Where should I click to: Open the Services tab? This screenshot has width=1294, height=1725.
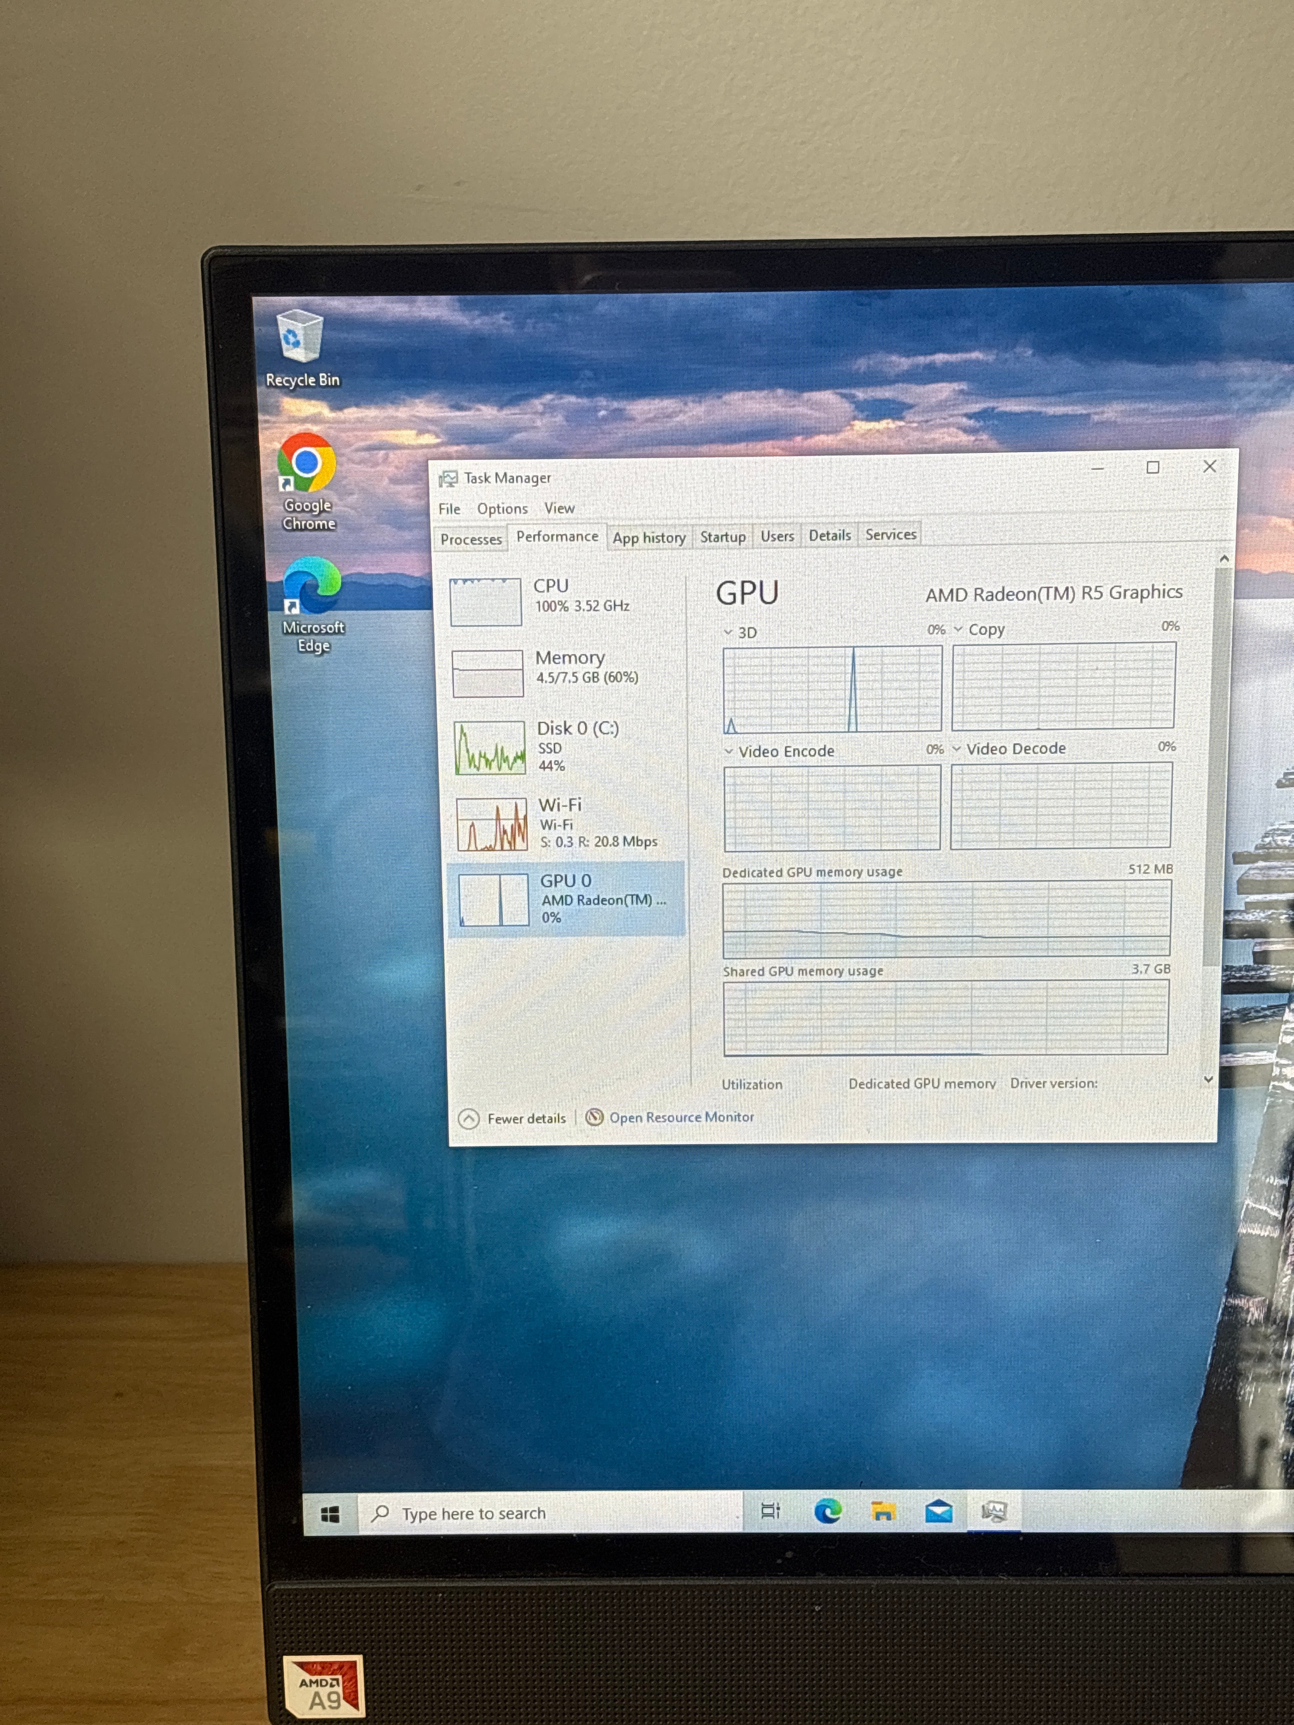tap(891, 534)
